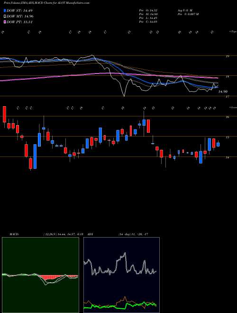Image resolution: width=237 pixels, height=313 pixels.
Task: Click the white DOW MT legend swatch
Action: [x=5, y=17]
